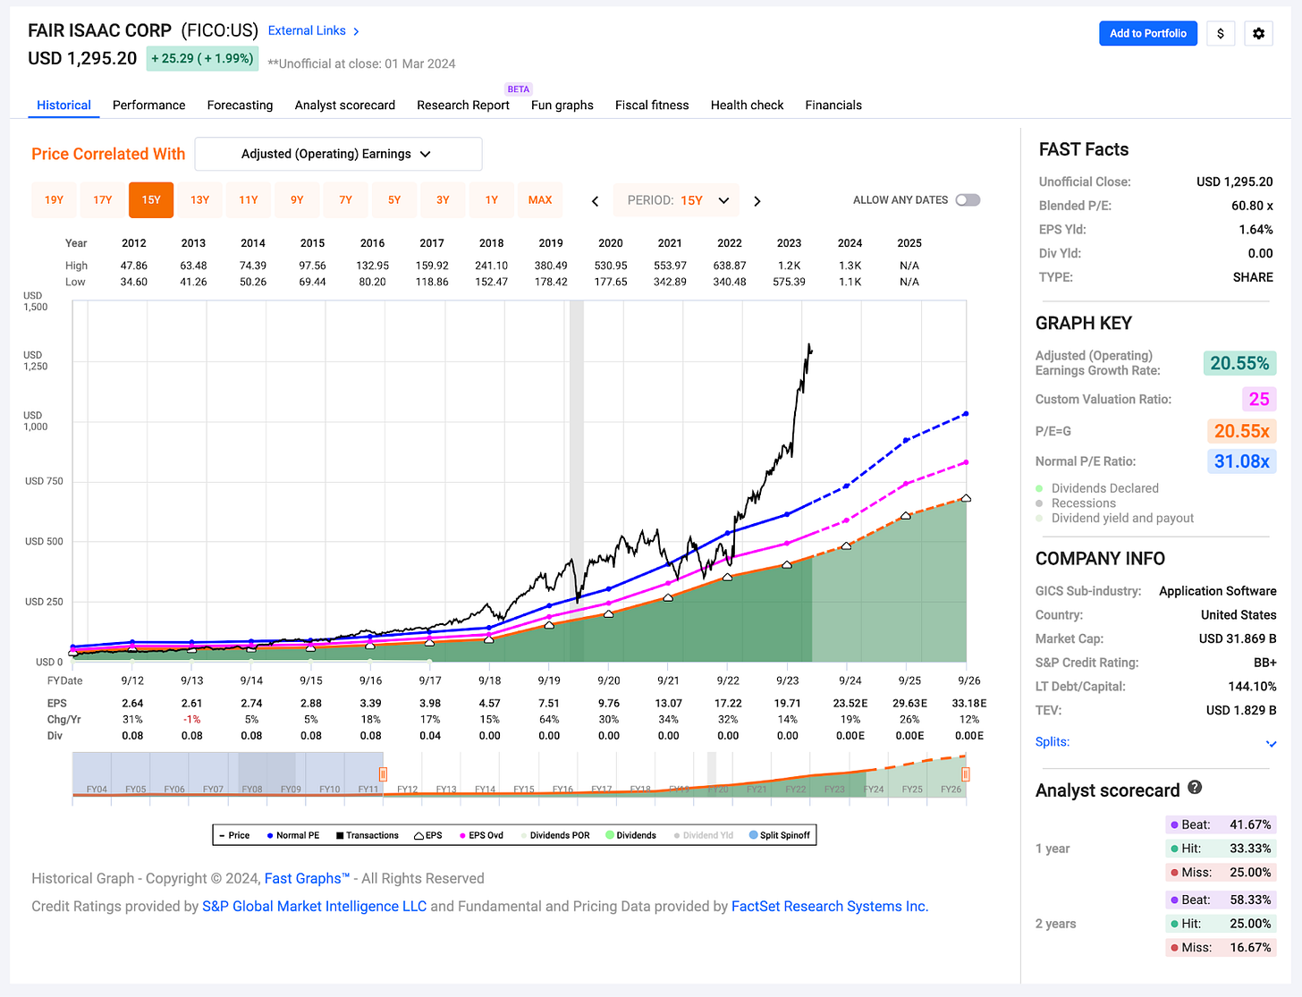Grab the left range slider handle near FY11
This screenshot has width=1302, height=997.
(383, 774)
